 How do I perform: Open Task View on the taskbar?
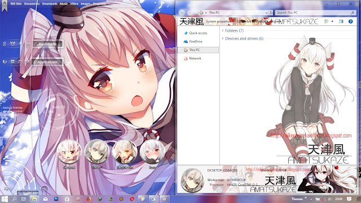coord(24,199)
